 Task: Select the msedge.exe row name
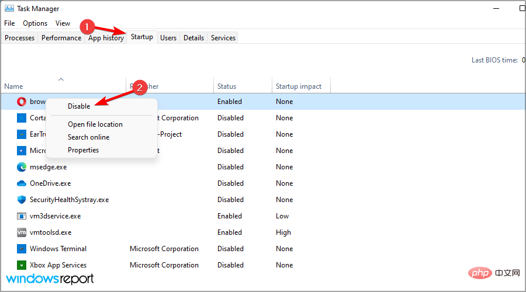(49, 167)
